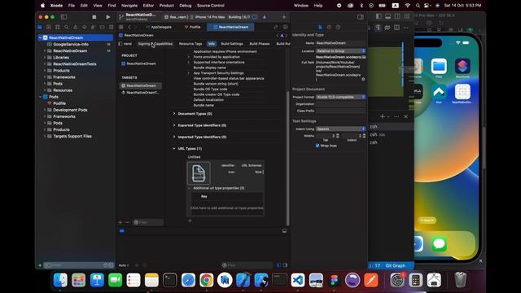Click the Stop button in Xcode toolbar
This screenshot has height=293, width=521.
click(x=94, y=17)
